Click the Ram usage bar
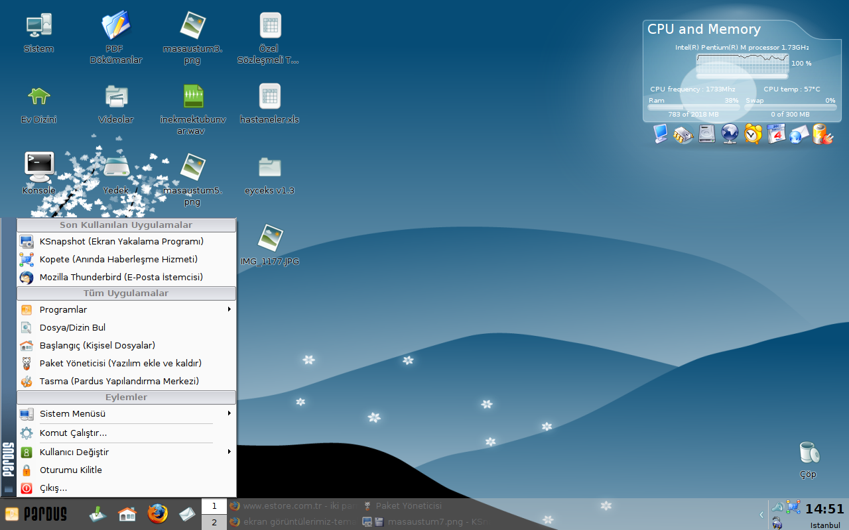Screen dimensions: 849x530 click(x=694, y=107)
